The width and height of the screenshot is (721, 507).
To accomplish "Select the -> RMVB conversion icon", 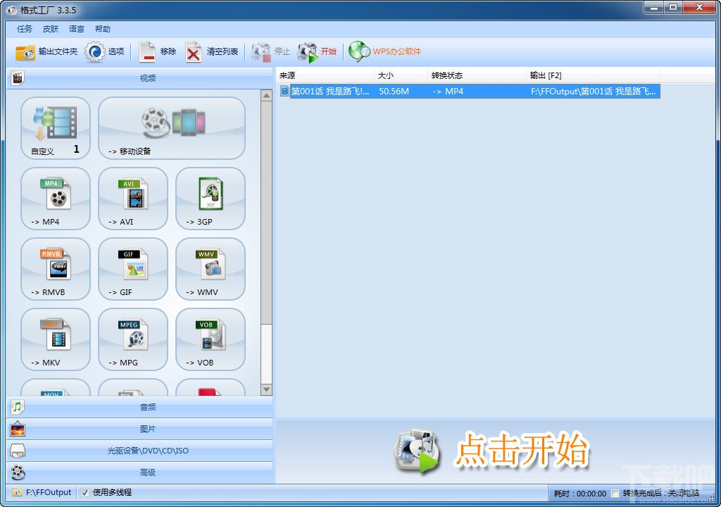I will (56, 269).
